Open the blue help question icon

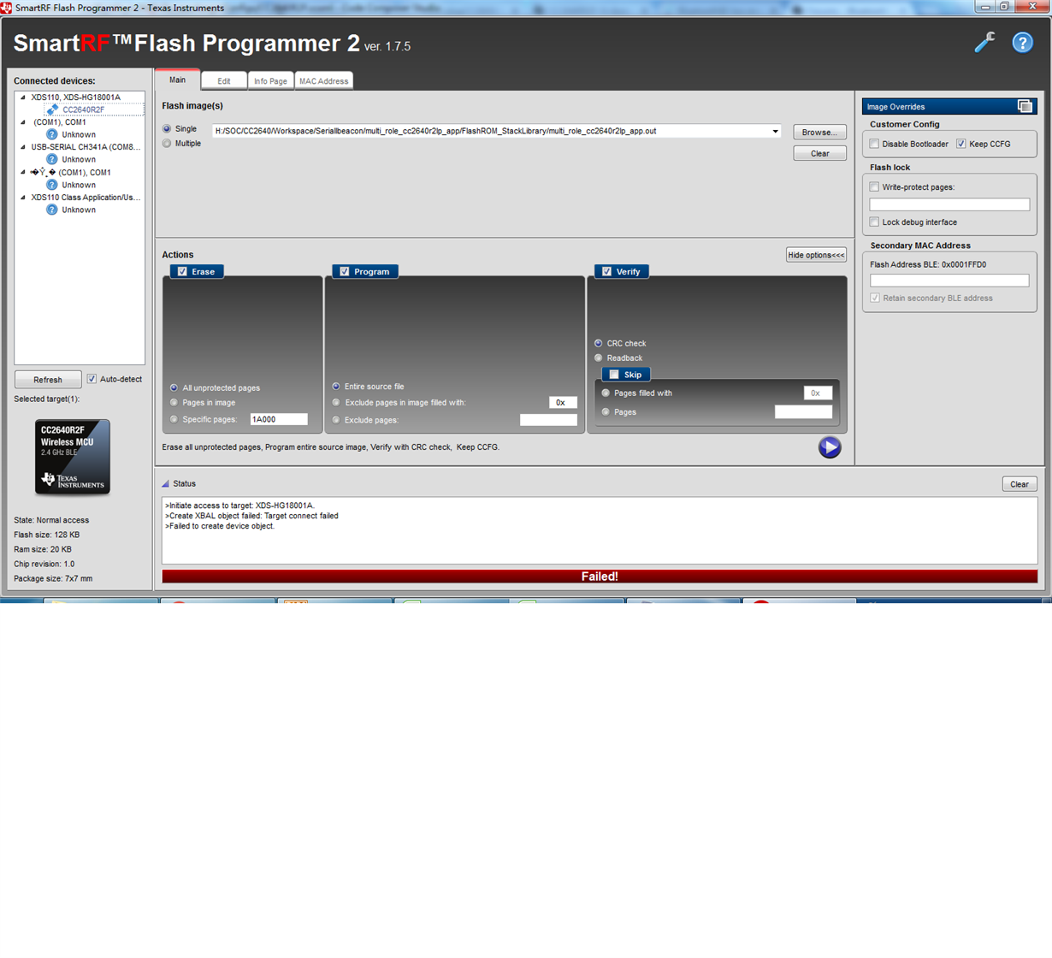point(1022,42)
